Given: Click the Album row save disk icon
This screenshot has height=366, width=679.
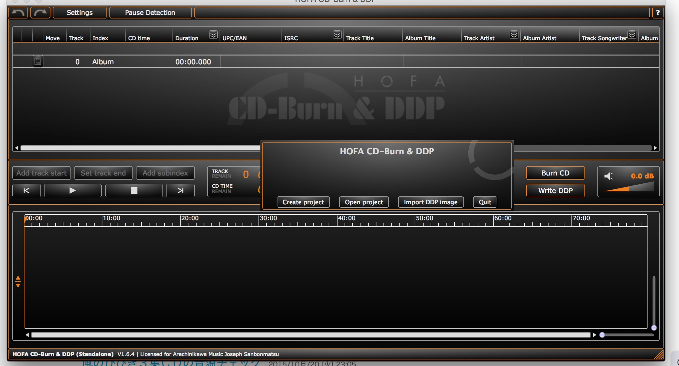Looking at the screenshot, I should click(x=38, y=61).
